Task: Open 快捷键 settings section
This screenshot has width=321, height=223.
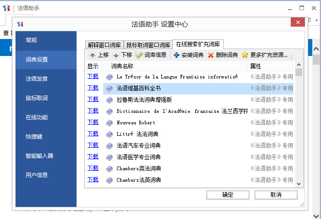Action: pyautogui.click(x=34, y=136)
